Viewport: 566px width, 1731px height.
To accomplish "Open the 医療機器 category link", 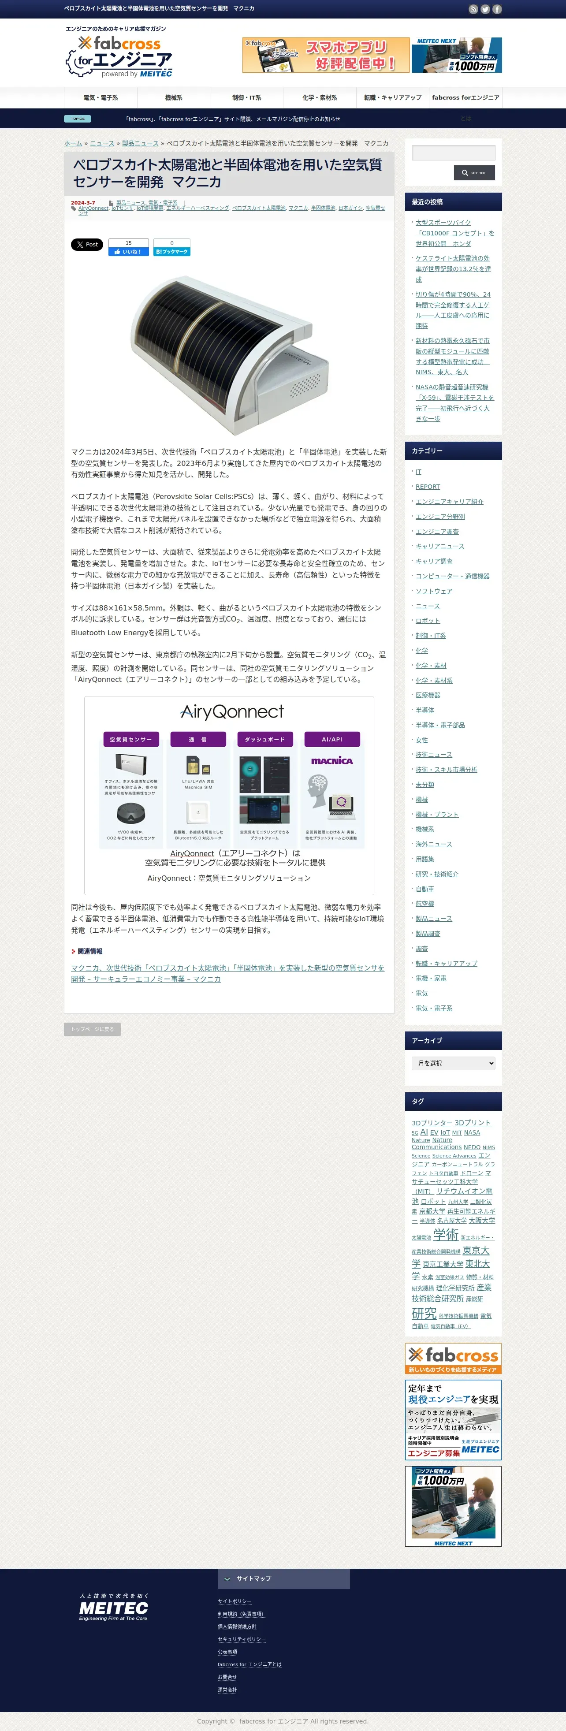I will pyautogui.click(x=428, y=695).
